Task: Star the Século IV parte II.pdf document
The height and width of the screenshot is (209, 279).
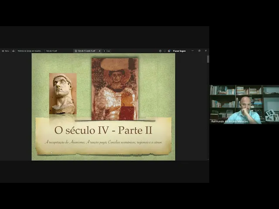Action: (76, 51)
